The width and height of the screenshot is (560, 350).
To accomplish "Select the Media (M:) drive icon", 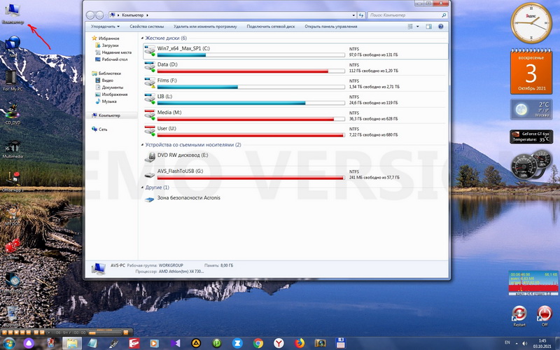I will (150, 115).
